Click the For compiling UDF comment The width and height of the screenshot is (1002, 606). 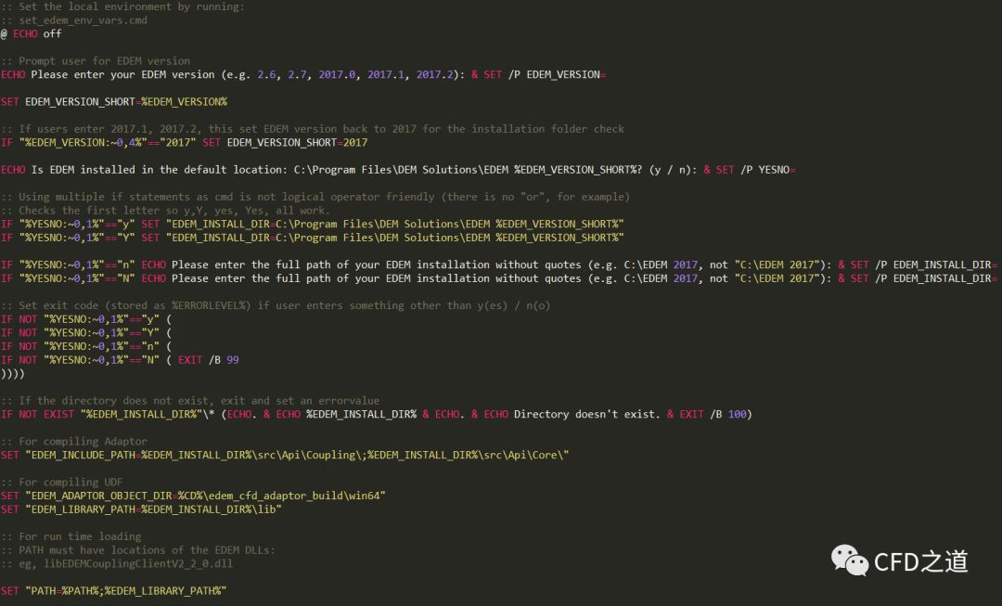tap(65, 482)
